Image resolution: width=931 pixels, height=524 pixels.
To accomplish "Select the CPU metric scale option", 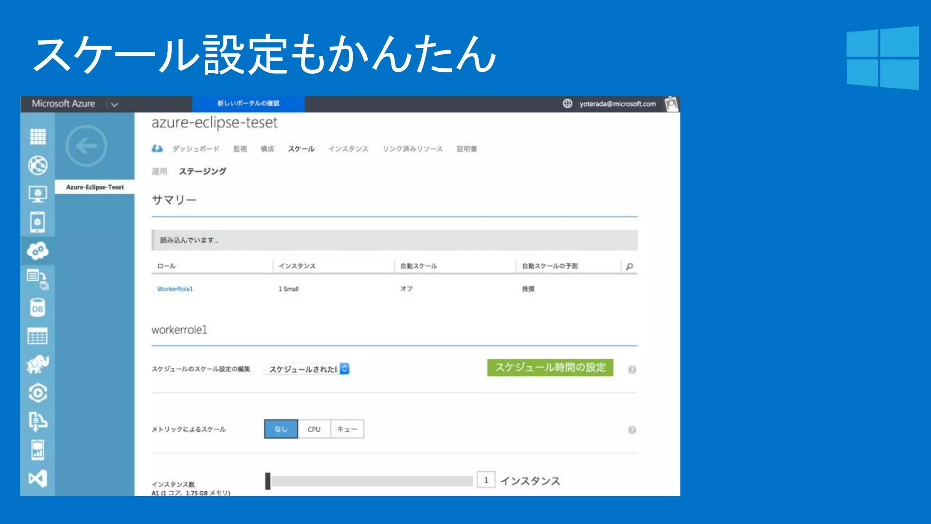I will click(x=314, y=429).
